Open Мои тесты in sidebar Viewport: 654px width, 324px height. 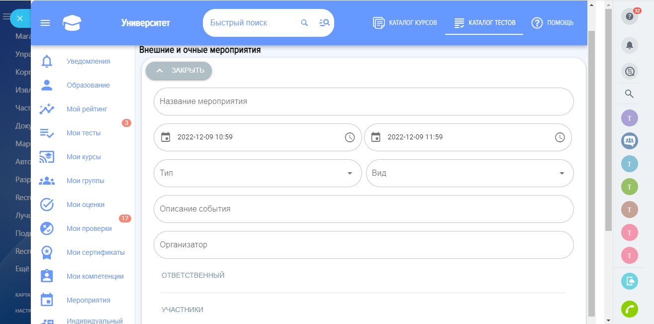coord(84,133)
